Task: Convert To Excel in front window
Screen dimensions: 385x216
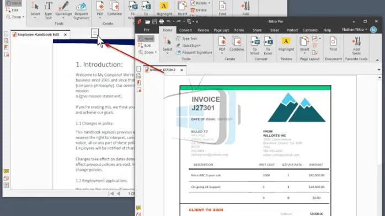Action: [268, 45]
